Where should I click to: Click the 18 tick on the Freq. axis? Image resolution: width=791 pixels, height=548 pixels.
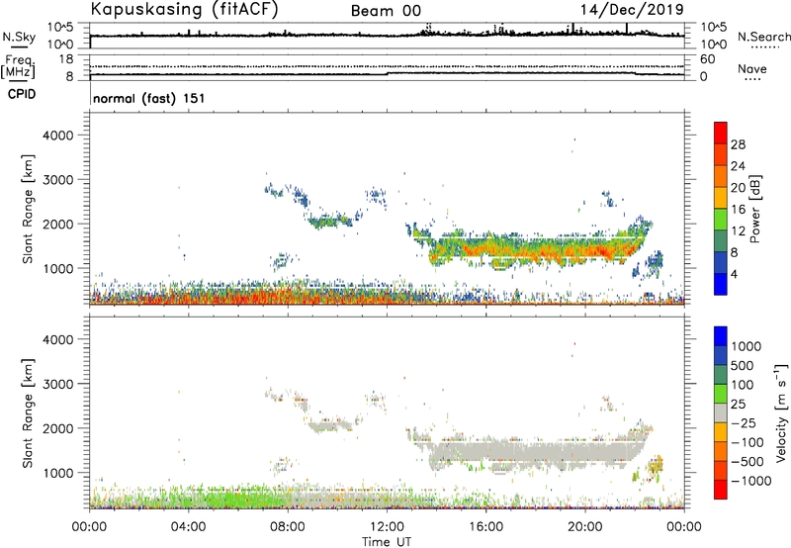click(x=66, y=59)
